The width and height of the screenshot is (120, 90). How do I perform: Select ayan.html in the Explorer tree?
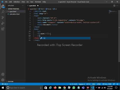tap(16, 11)
